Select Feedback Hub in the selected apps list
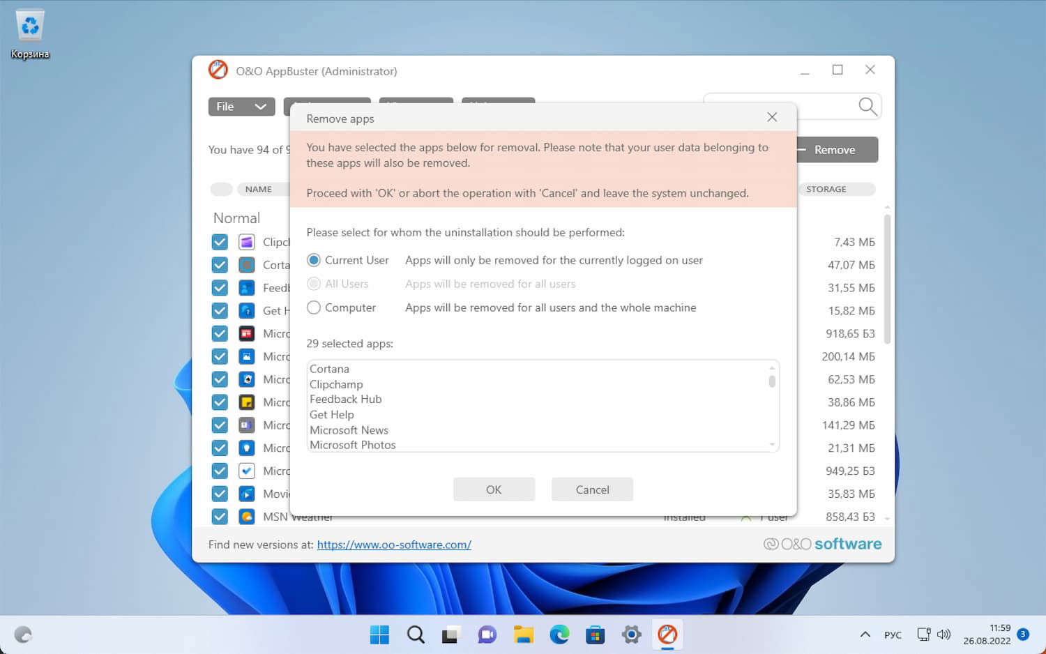 tap(346, 400)
